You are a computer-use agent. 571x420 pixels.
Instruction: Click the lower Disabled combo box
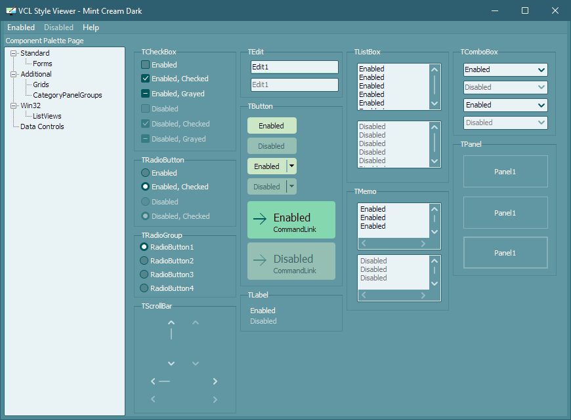[x=505, y=123]
